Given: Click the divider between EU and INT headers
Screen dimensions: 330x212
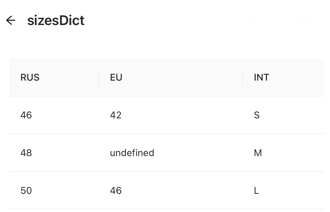Looking at the screenshot, I should (243, 78).
